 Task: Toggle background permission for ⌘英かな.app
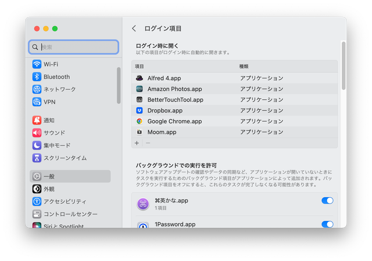(327, 201)
